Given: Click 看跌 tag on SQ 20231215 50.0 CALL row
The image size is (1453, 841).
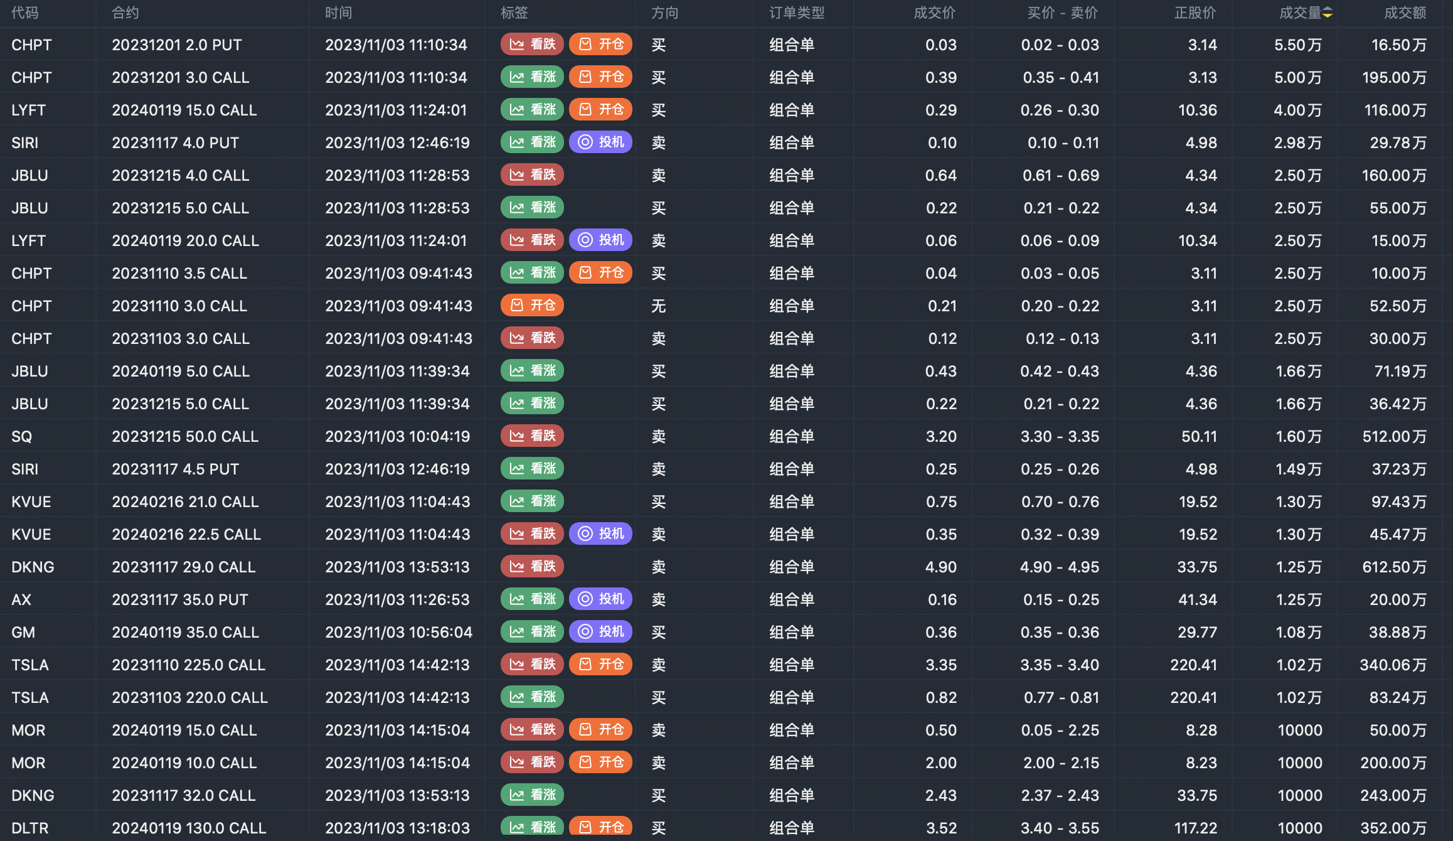Looking at the screenshot, I should pyautogui.click(x=532, y=436).
